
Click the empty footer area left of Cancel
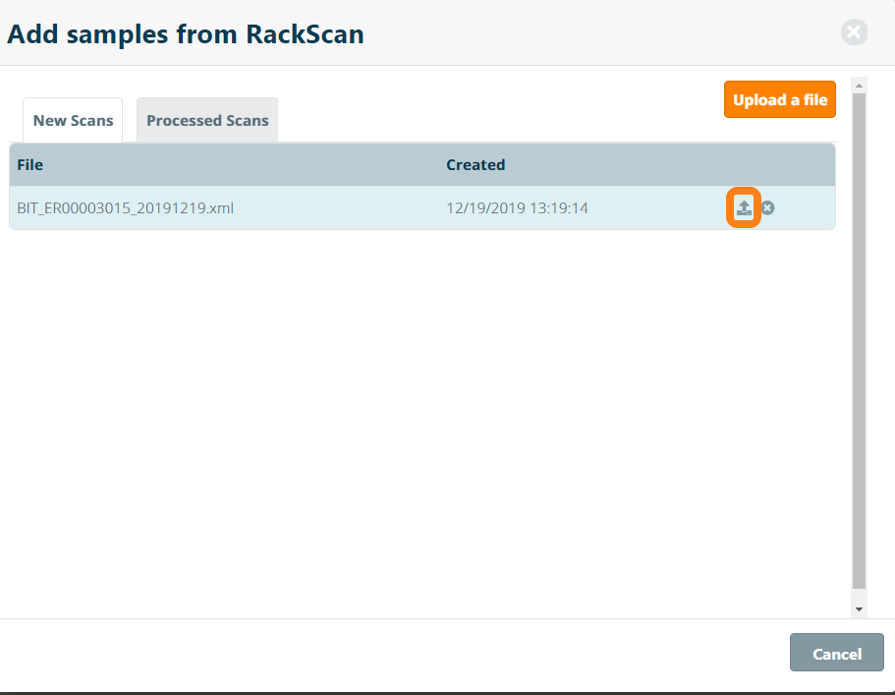(393, 654)
